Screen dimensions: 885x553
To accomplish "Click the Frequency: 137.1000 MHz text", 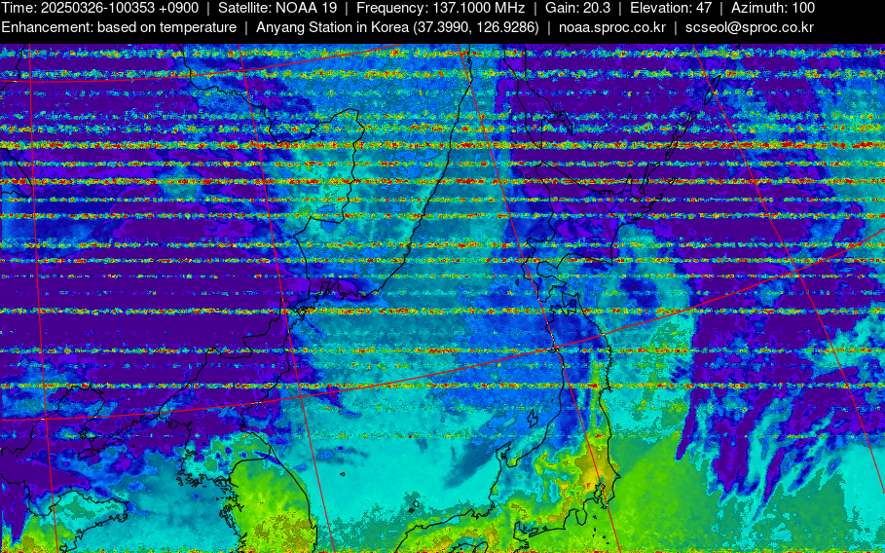I will click(x=440, y=8).
